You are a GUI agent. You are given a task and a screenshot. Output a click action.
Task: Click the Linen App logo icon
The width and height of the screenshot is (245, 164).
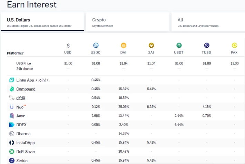(x=12, y=80)
